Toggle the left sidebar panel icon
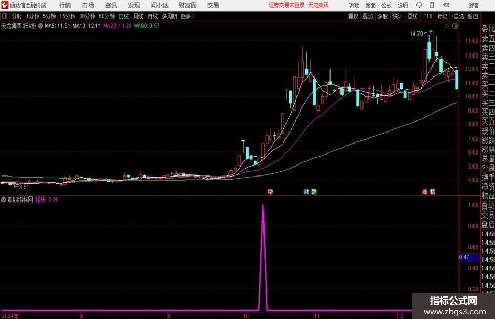Image resolution: width=495 pixels, height=319 pixels. (5, 16)
